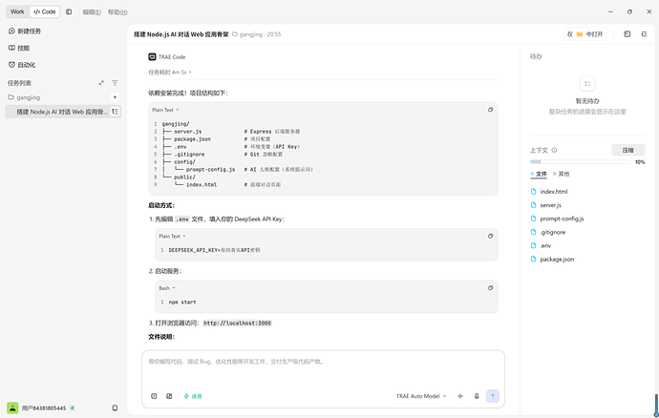The width and height of the screenshot is (659, 418).
Task: Click the vertical scrollbar at bottom right
Action: pos(656,405)
